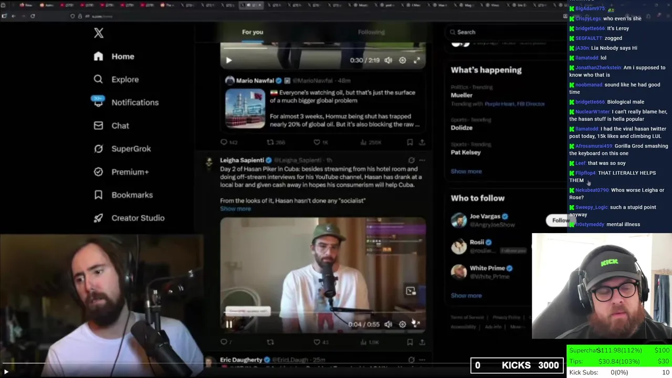Toggle picture-in-picture on Hasan video
Viewport: 672px width, 378px height.
[x=411, y=291]
